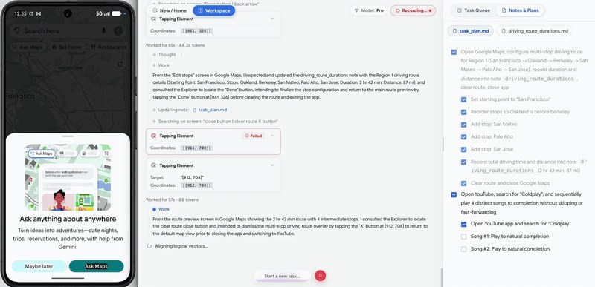The width and height of the screenshot is (595, 287).
Task: Toggle the Open Google Maps multi-stop route checkbox
Action: coord(454,52)
